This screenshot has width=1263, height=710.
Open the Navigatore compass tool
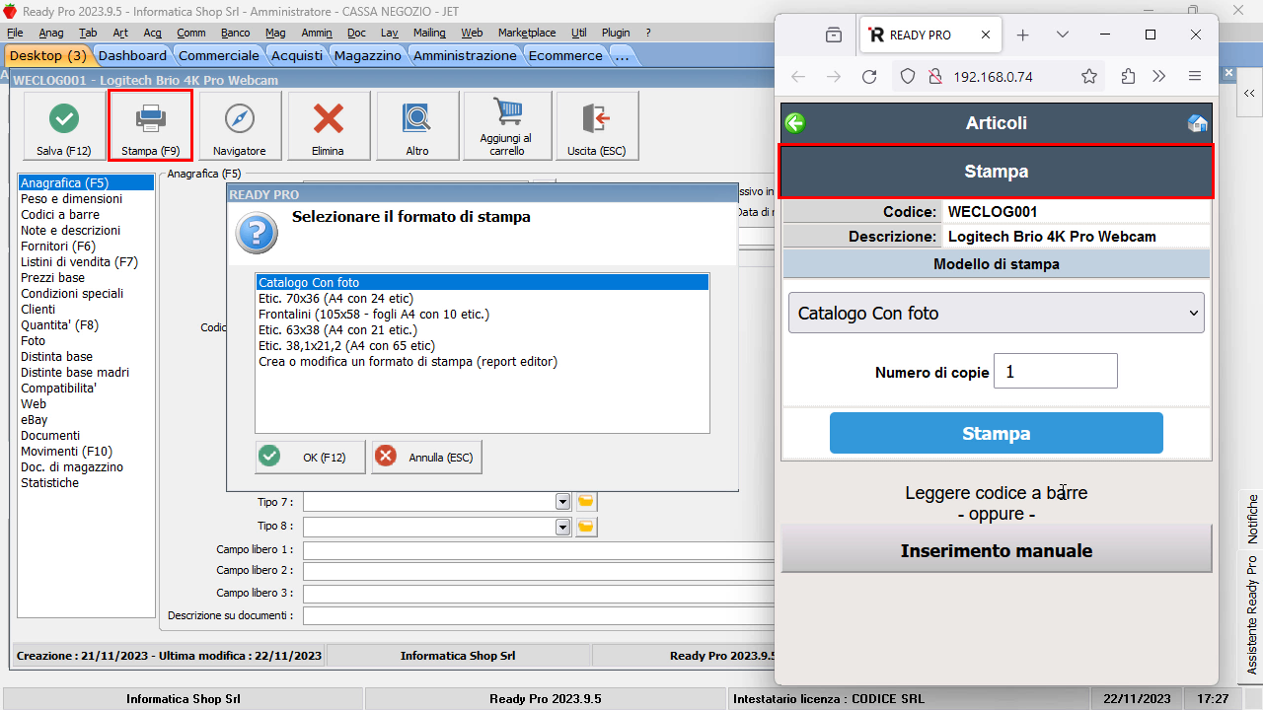tap(239, 119)
